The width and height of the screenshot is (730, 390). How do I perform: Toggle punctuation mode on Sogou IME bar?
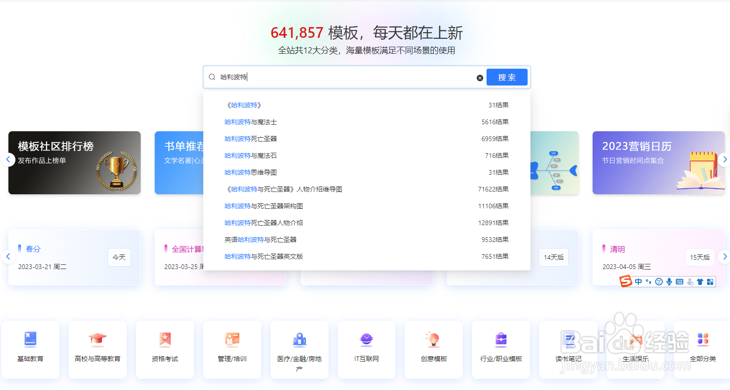pyautogui.click(x=648, y=282)
